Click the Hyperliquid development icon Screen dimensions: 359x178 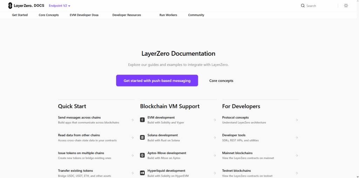tap(142, 173)
